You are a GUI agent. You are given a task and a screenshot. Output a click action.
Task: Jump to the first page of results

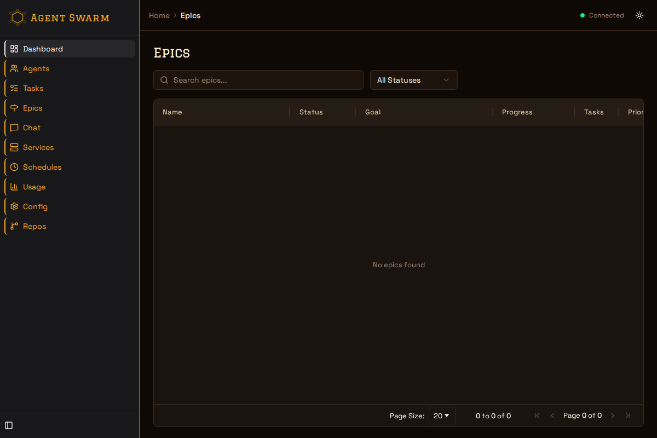[537, 416]
